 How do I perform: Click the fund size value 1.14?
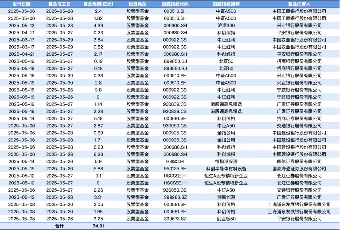tap(98, 104)
